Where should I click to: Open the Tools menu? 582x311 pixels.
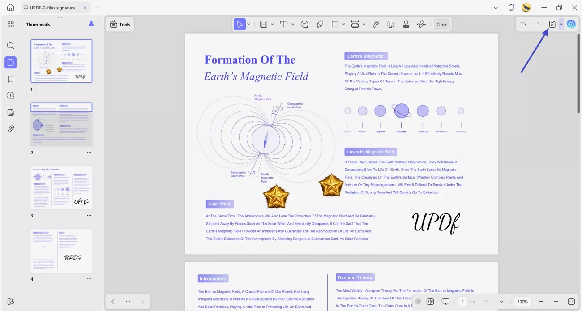(x=120, y=24)
